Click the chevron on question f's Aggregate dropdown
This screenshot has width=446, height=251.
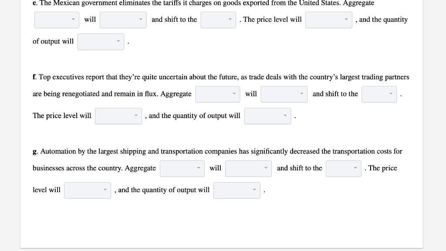(x=235, y=94)
